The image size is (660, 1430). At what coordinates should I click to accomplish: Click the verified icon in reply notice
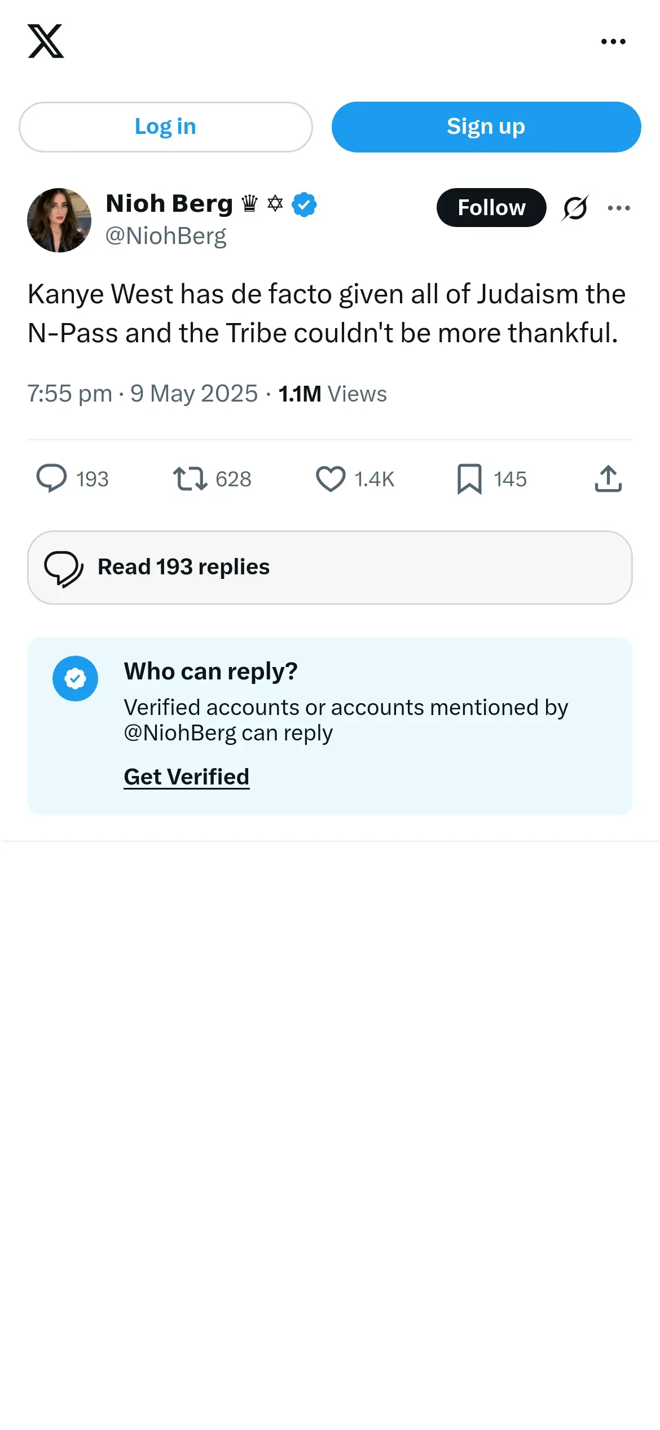point(75,679)
